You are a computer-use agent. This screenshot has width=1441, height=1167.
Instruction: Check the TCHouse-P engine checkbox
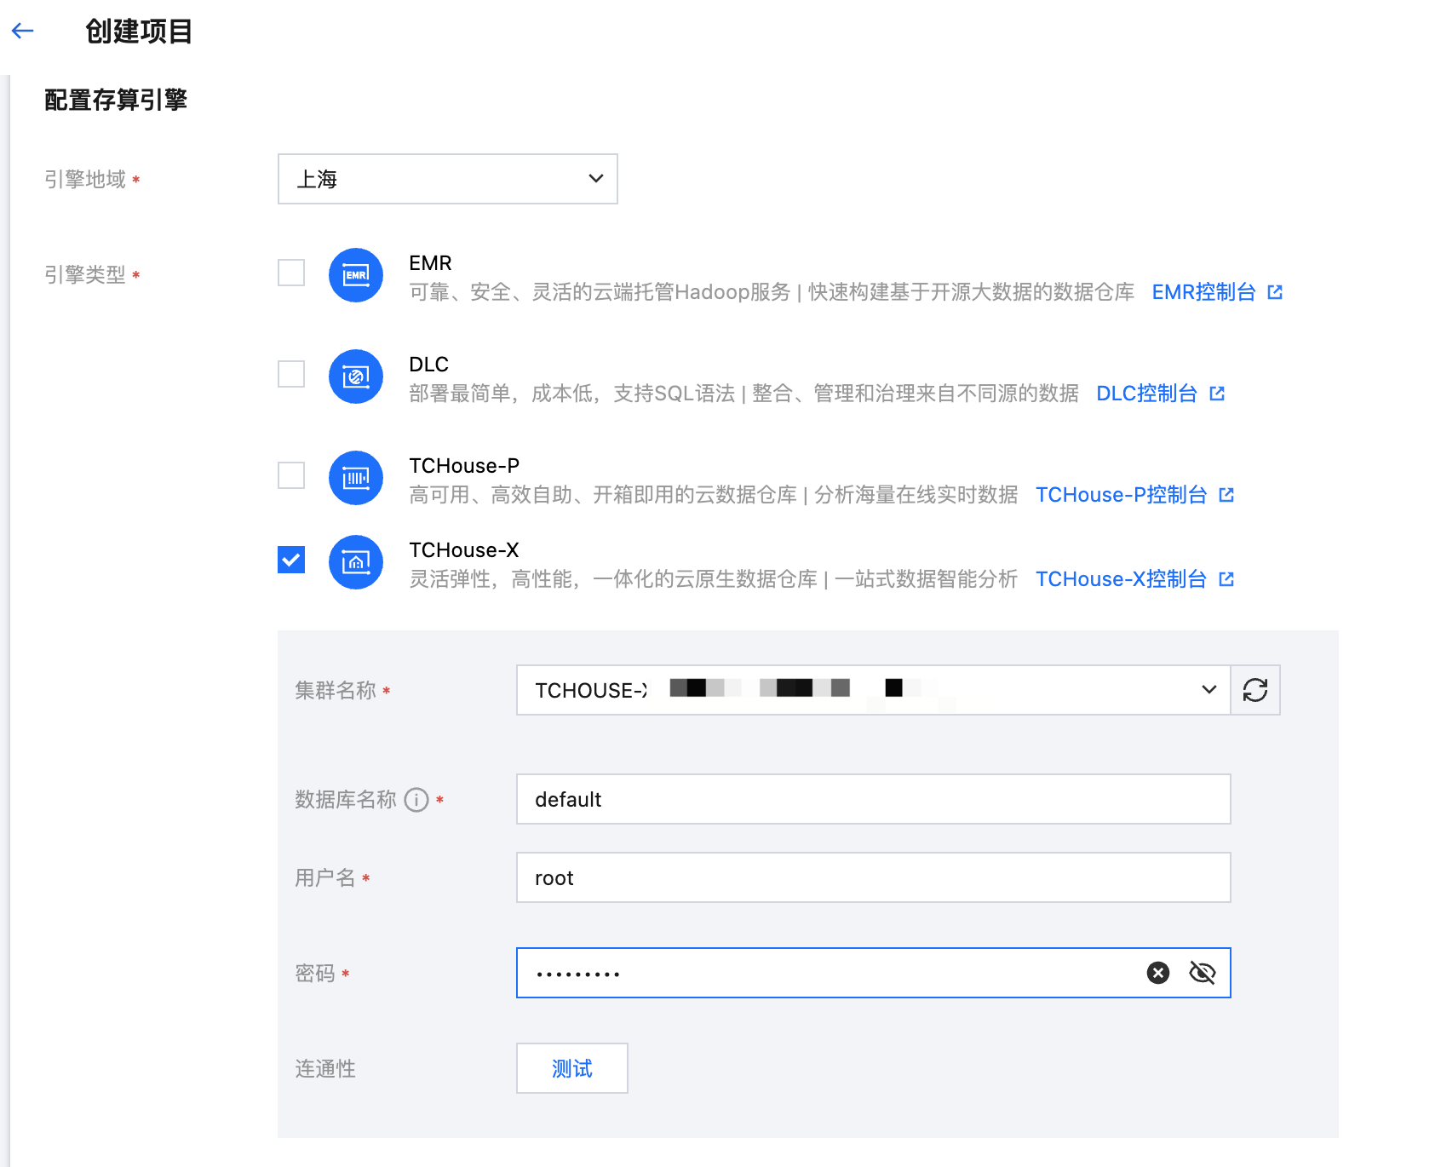tap(291, 475)
